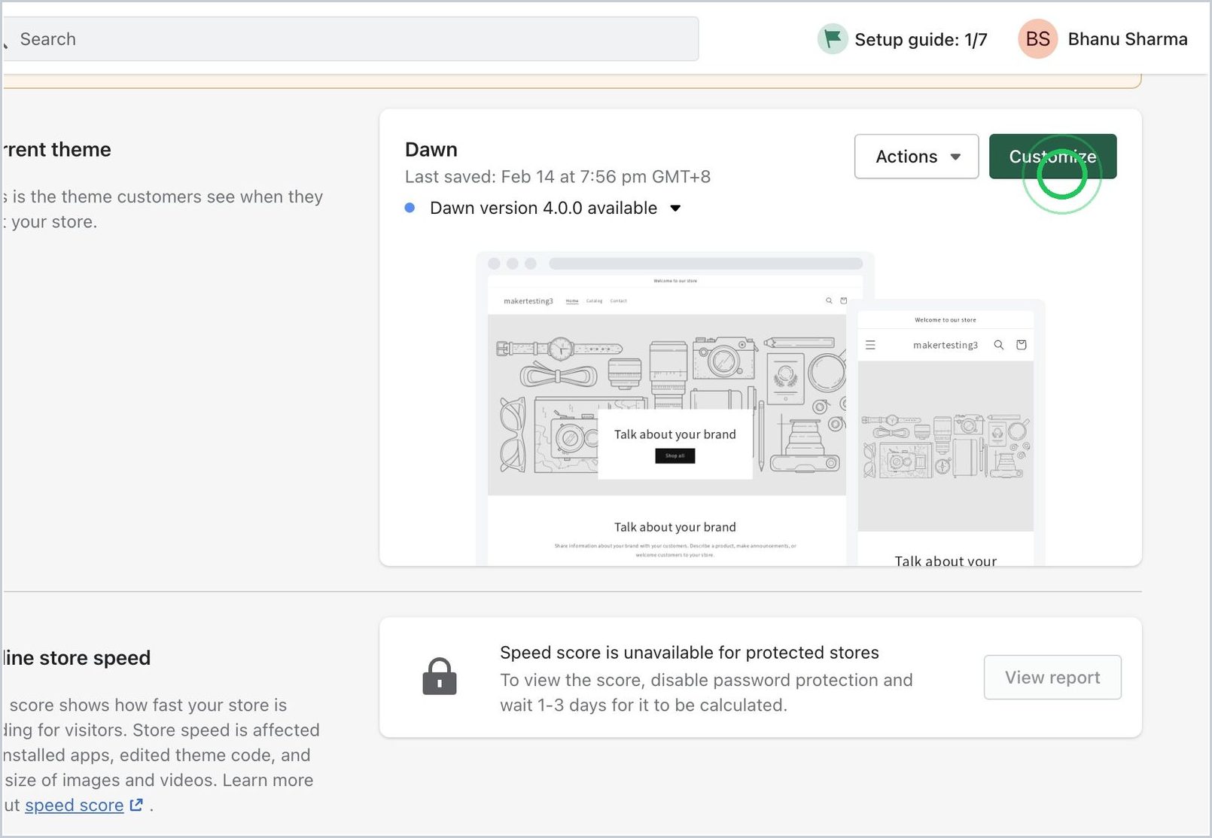Click the mobile theme preview thumbnail
1212x838 pixels.
[946, 433]
